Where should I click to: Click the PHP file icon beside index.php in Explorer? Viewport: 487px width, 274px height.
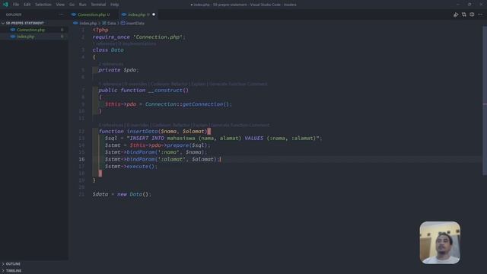[13, 37]
